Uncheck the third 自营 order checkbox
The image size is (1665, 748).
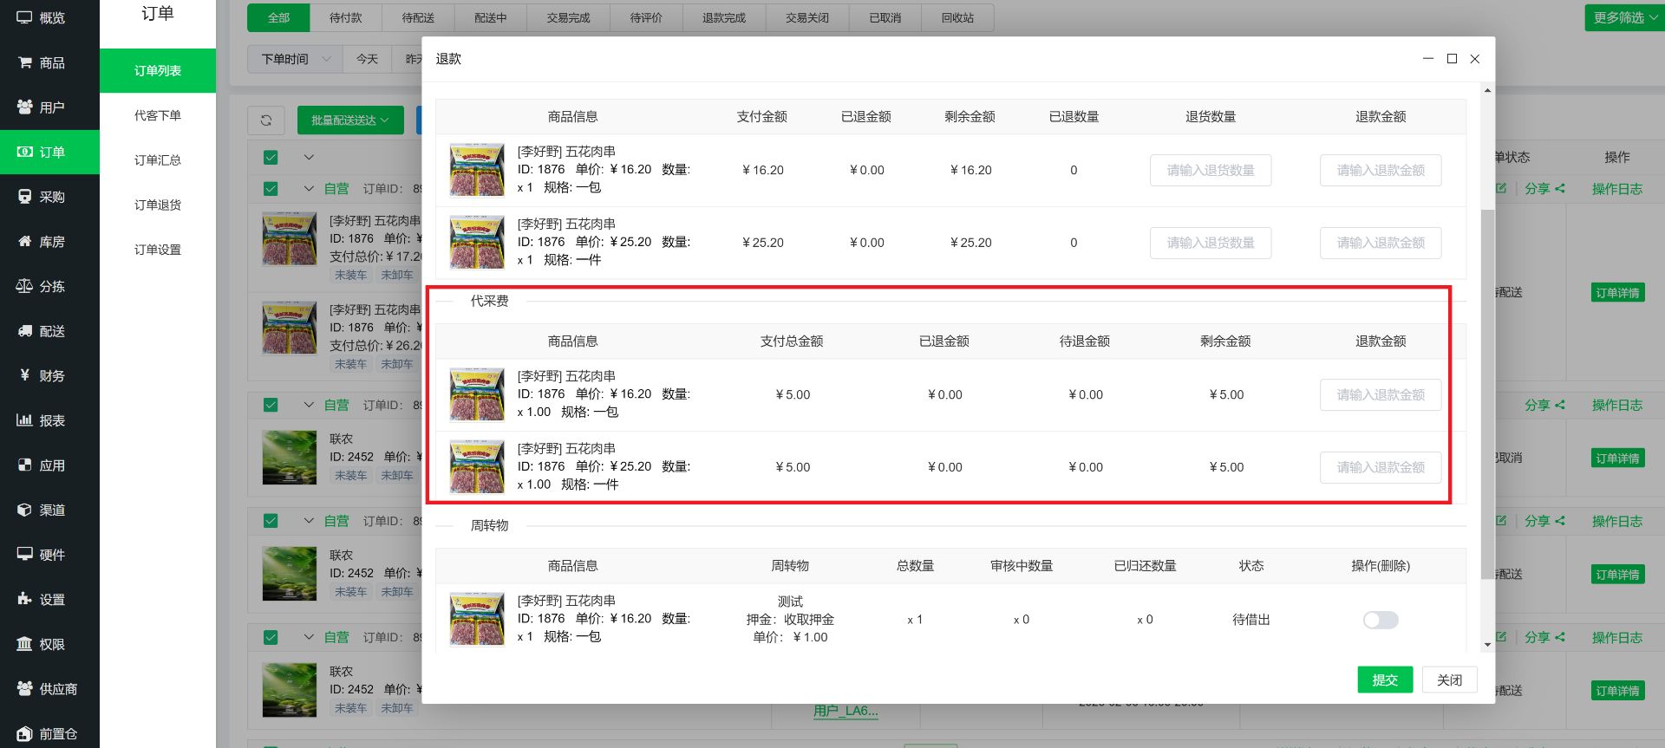tap(271, 521)
